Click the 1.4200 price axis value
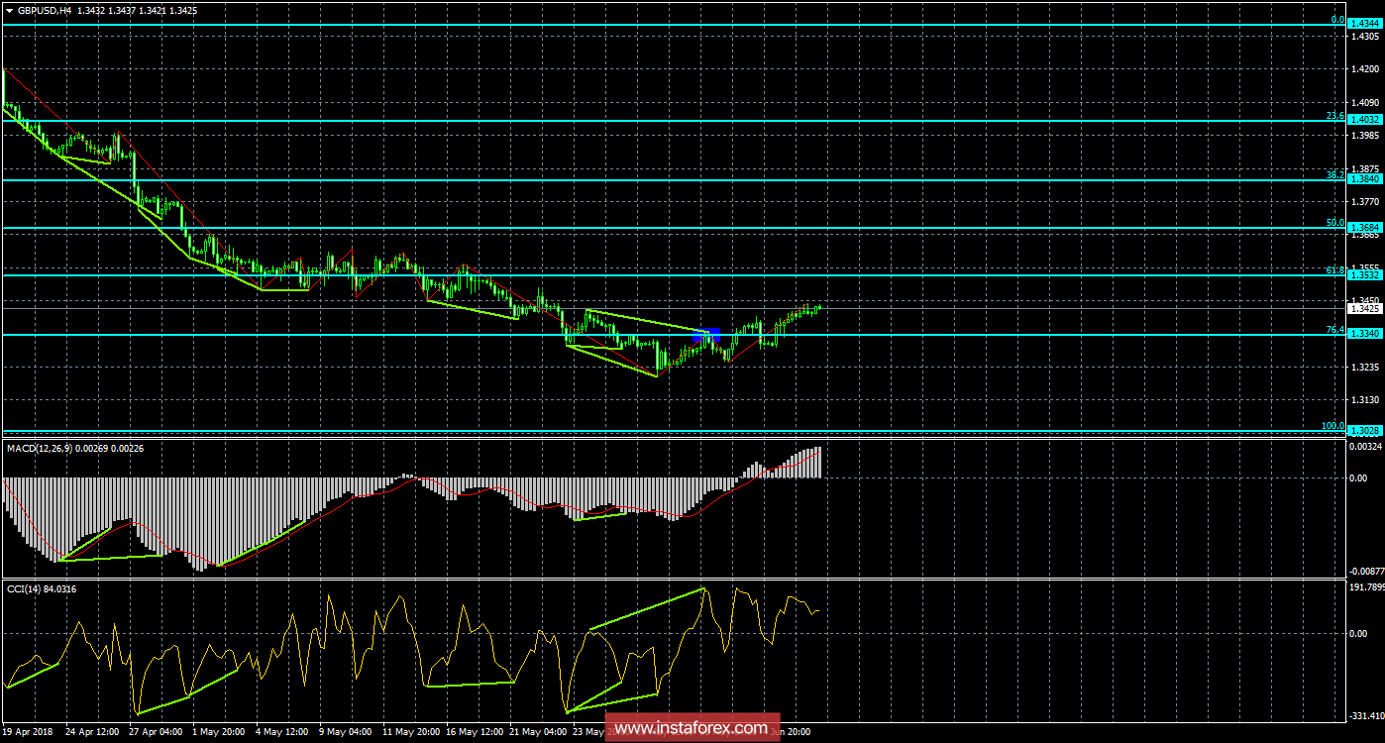Viewport: 1385px width, 743px height. pyautogui.click(x=1365, y=69)
